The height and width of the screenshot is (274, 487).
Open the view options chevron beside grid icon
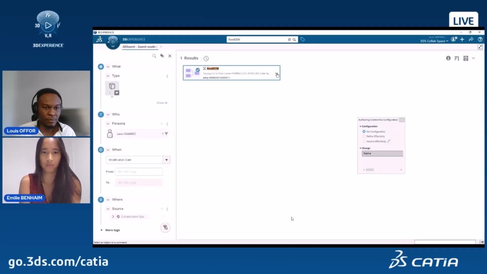[x=473, y=58]
